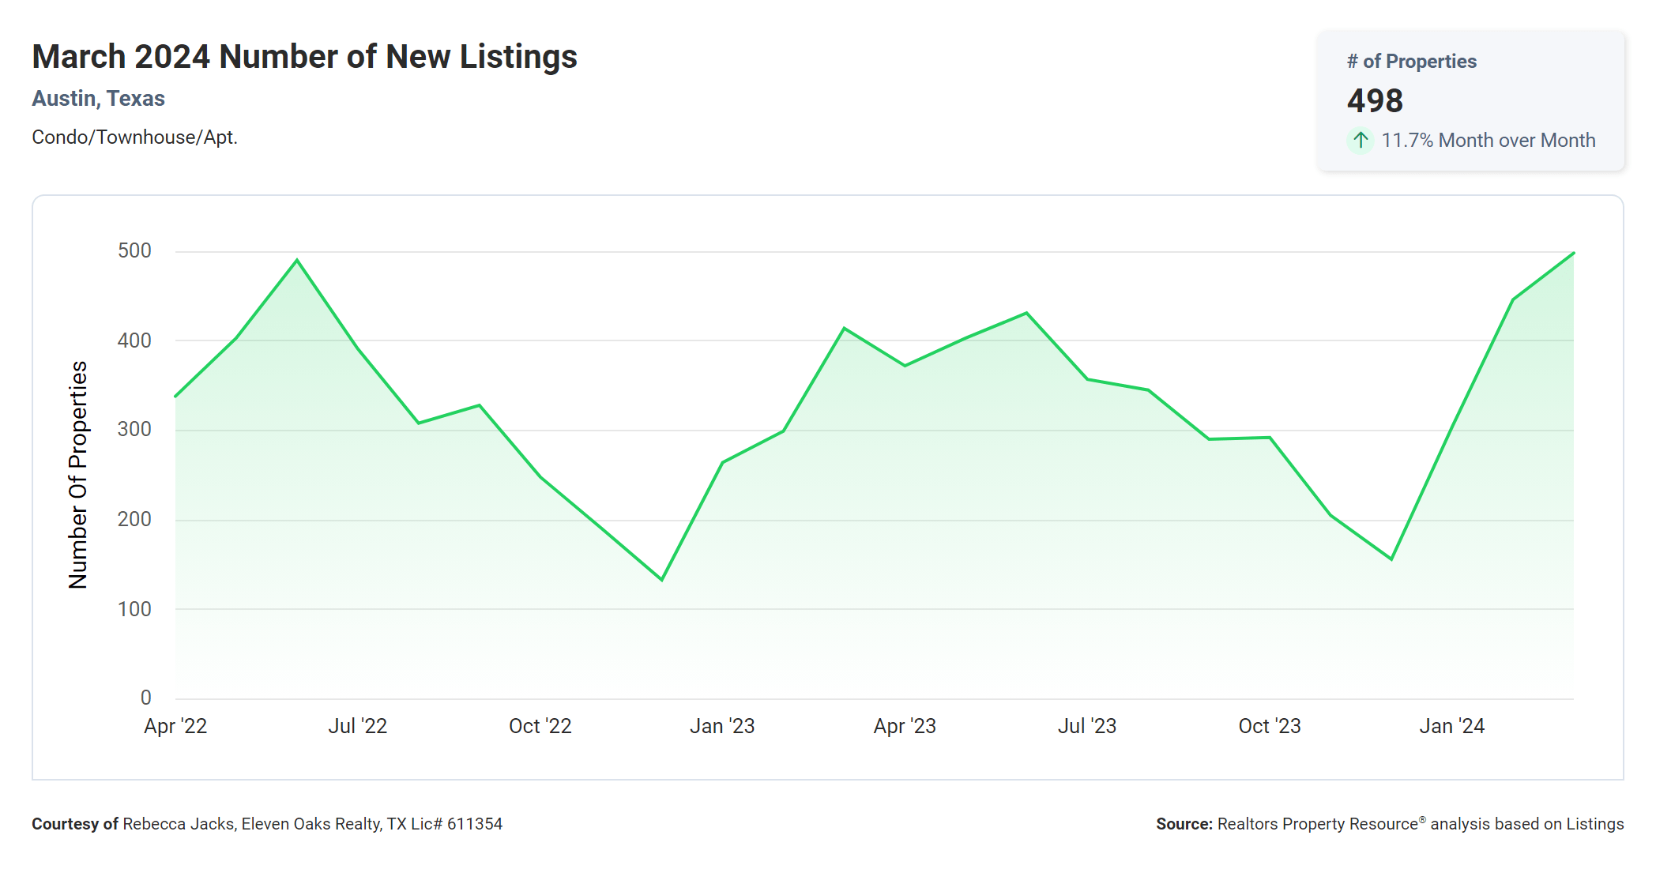The height and width of the screenshot is (869, 1656).
Task: Click the Apr '23 axis label
Action: (905, 726)
